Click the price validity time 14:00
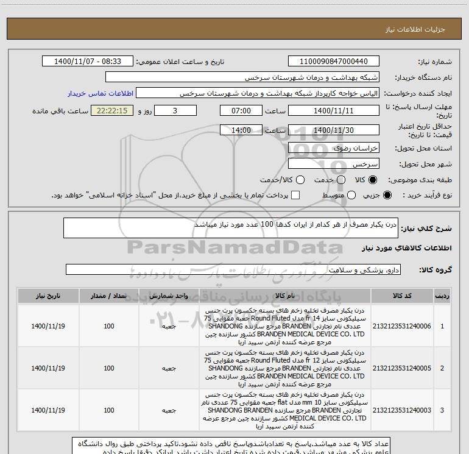 [241, 130]
